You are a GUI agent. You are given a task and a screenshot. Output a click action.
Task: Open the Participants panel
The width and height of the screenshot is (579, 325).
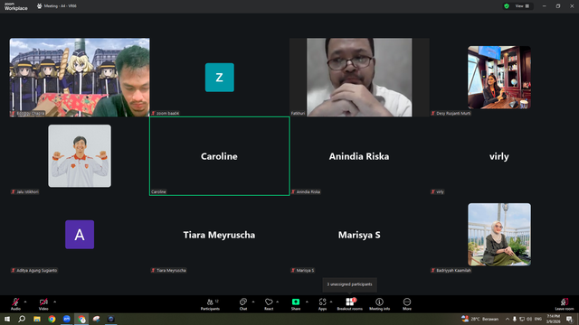210,304
